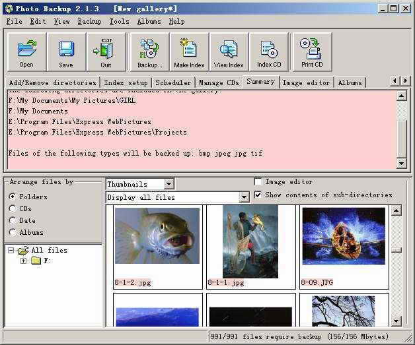The width and height of the screenshot is (415, 345).
Task: Click the Index CD icon
Action: [268, 51]
